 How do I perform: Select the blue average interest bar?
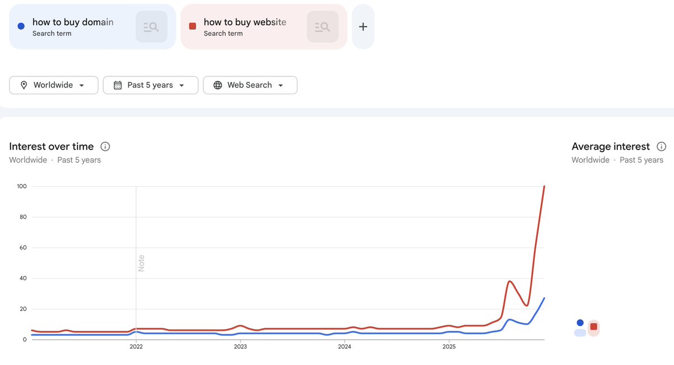580,332
